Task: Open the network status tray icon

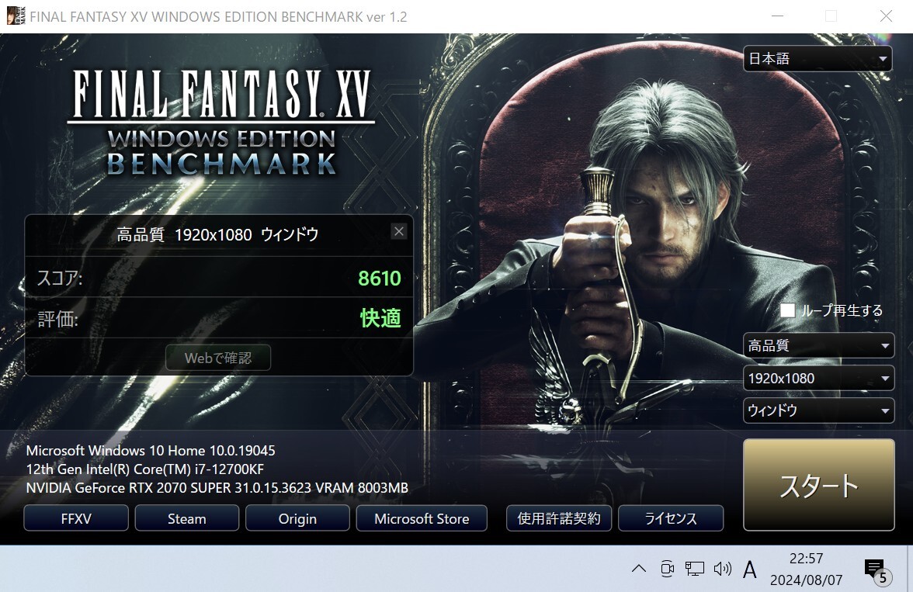Action: tap(695, 569)
